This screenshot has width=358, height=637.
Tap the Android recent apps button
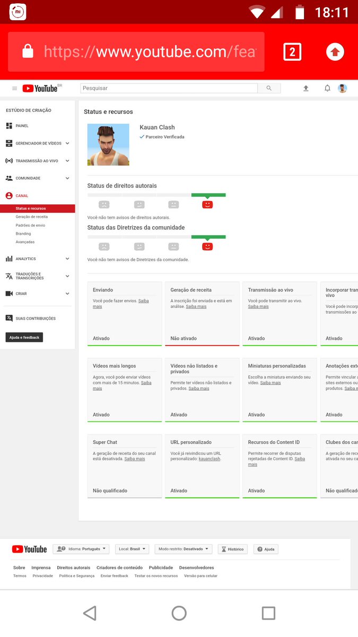click(268, 613)
